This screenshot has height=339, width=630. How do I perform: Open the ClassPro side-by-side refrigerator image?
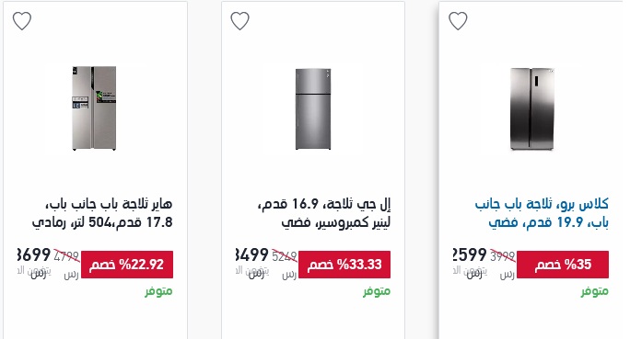coord(532,108)
